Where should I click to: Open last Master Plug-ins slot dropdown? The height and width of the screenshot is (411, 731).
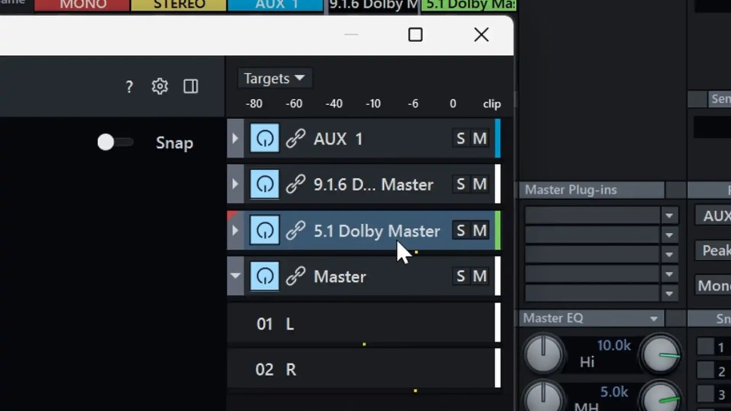[669, 293]
